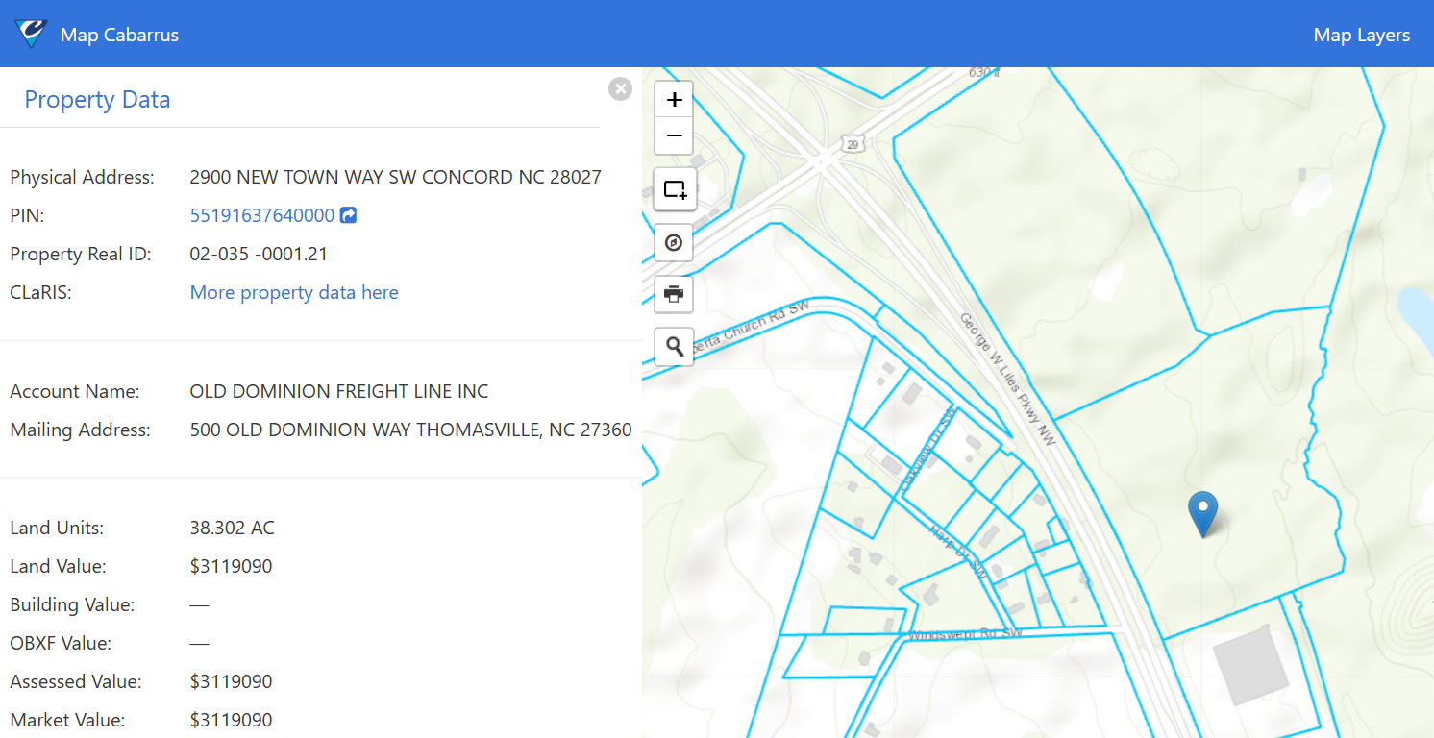Click the compass orientation button
Screen dimensions: 1434x738
tap(674, 243)
